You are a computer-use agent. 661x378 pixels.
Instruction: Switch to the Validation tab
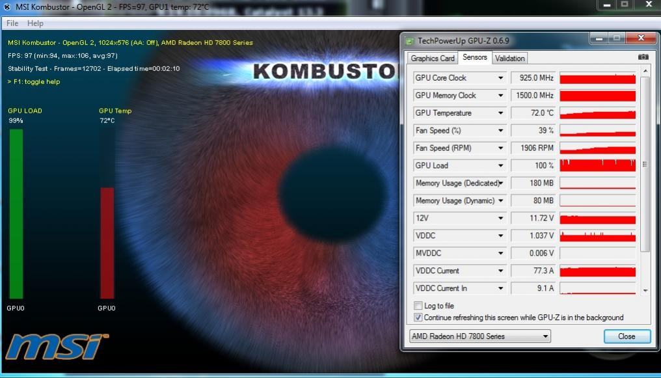coord(509,58)
